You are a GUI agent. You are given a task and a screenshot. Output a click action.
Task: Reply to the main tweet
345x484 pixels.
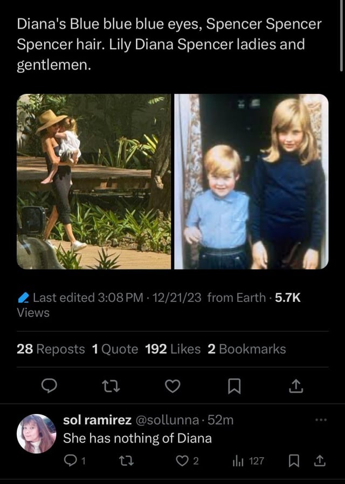click(50, 385)
